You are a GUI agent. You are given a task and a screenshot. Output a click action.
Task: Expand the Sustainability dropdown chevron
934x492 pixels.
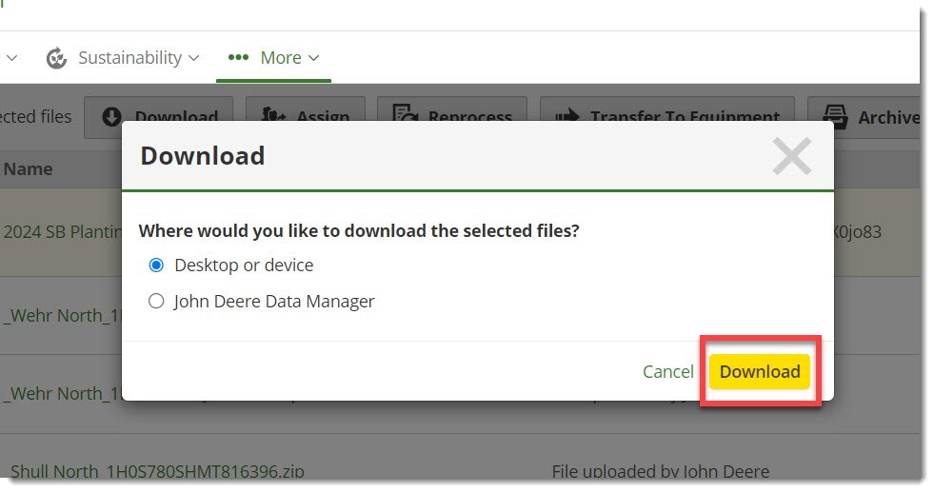194,58
